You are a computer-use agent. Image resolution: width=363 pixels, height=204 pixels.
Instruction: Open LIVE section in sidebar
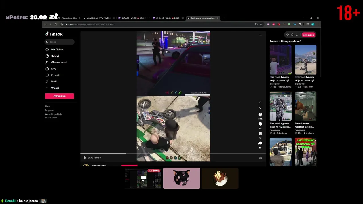tap(51, 69)
